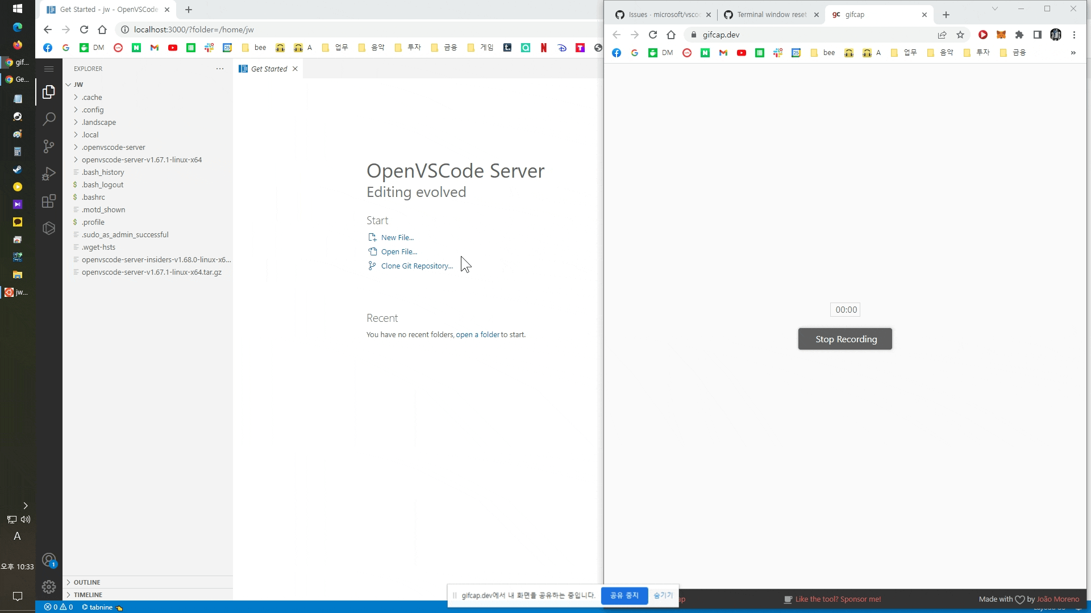
Task: Click the Stop Recording button
Action: [845, 339]
